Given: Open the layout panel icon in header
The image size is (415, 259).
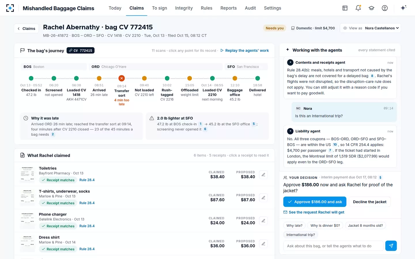Looking at the screenshot, I should [345, 8].
